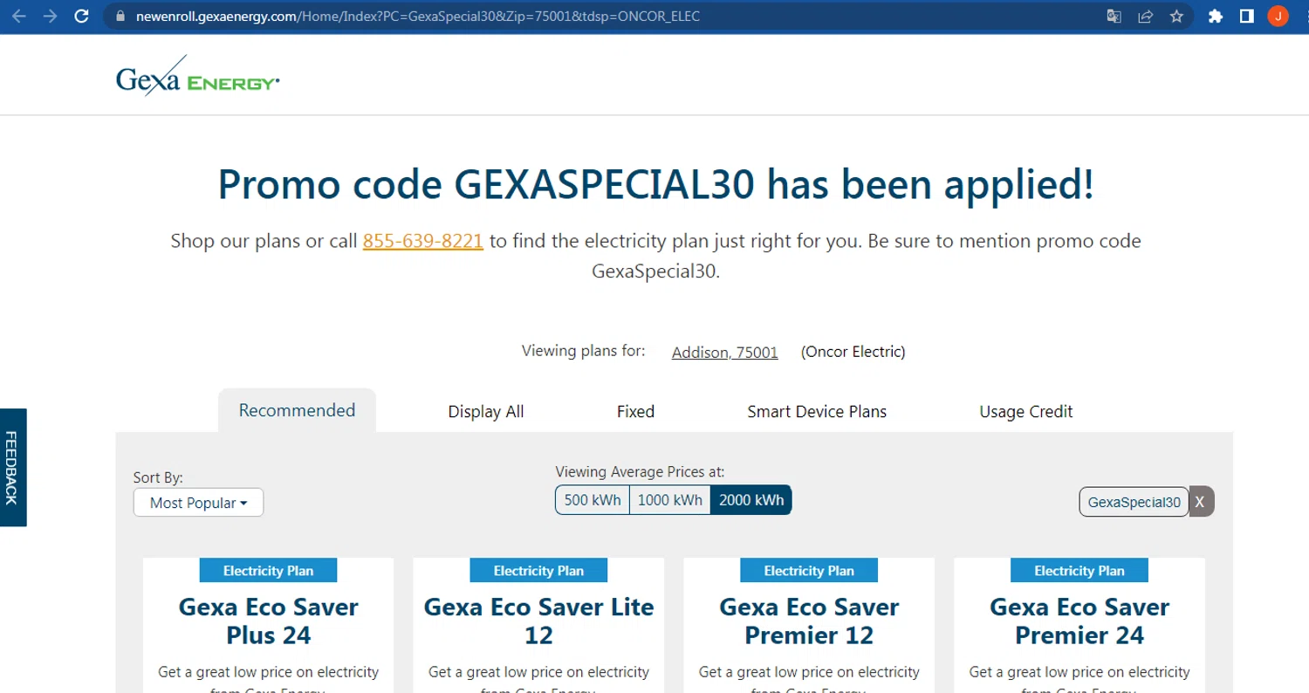Open the Usage Credit tab

point(1026,411)
